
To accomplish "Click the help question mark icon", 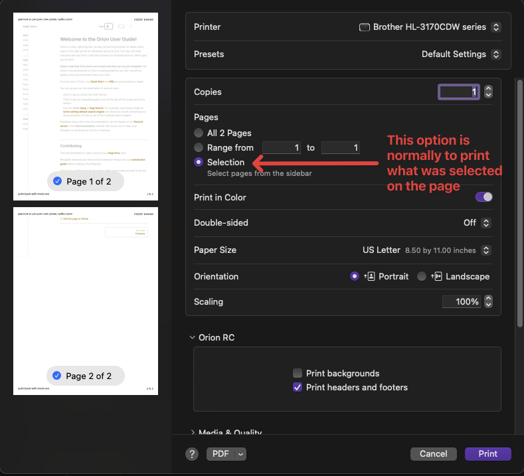I will point(192,454).
